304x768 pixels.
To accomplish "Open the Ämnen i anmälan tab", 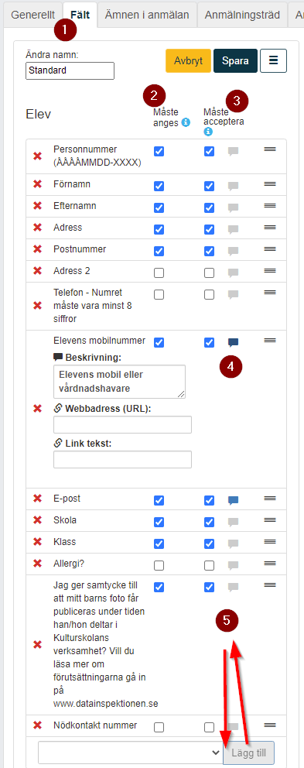I will pos(147,15).
